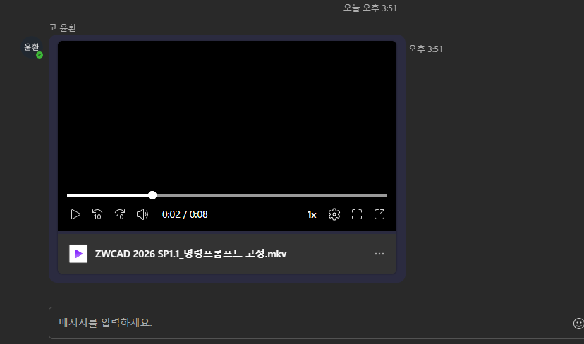Open more options for the mkv file
584x344 pixels.
click(379, 254)
